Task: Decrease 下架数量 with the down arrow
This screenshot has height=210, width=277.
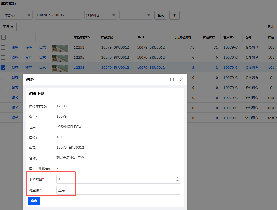Action: click(177, 181)
